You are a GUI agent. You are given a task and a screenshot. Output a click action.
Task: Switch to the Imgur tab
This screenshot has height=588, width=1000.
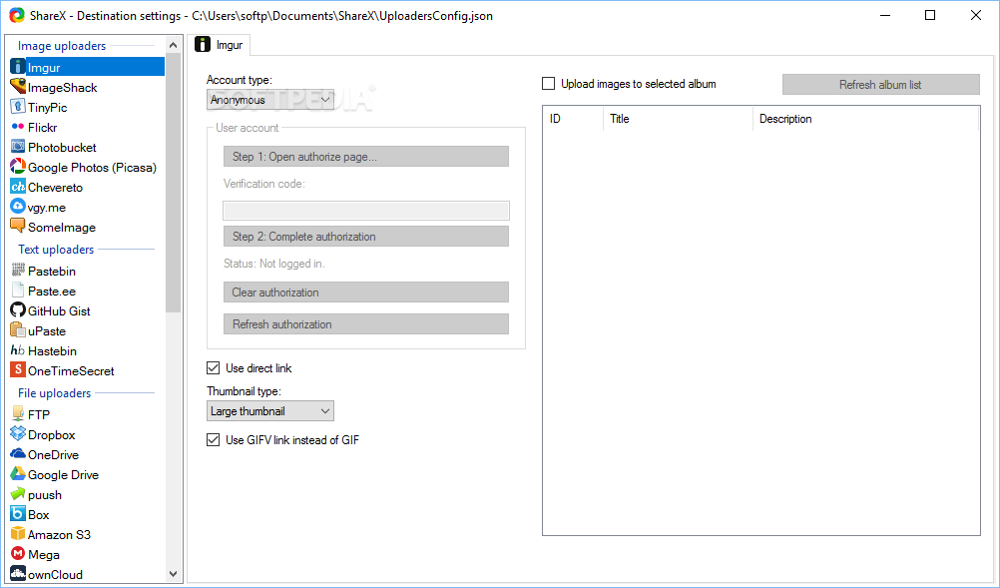point(220,45)
